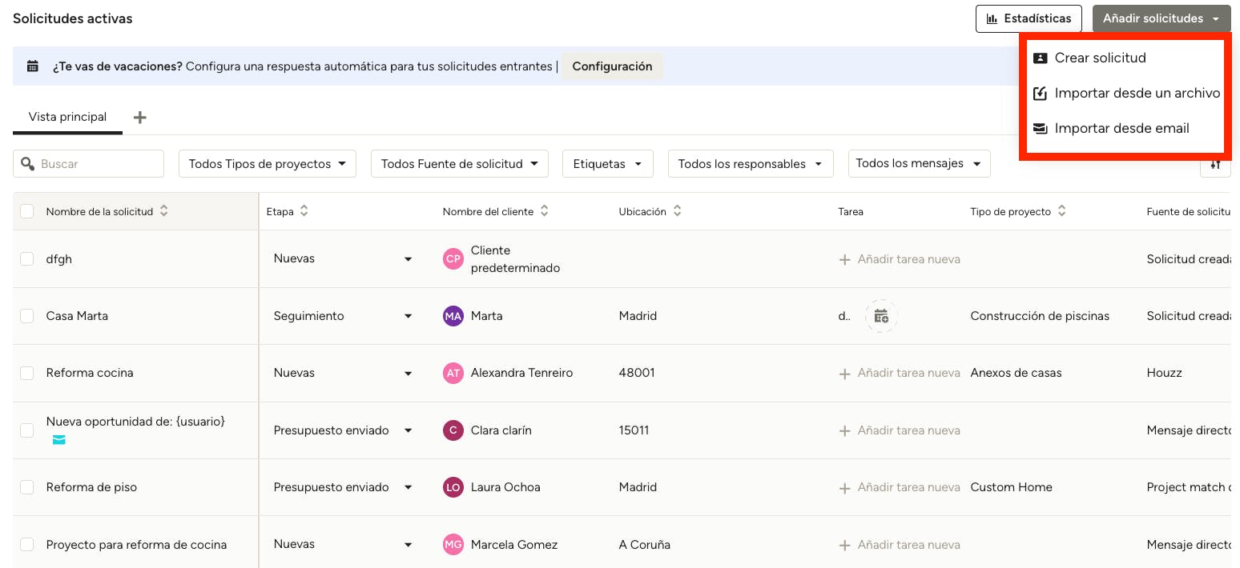Image resolution: width=1240 pixels, height=568 pixels.
Task: Open the Estadísticas button
Action: pos(1029,18)
